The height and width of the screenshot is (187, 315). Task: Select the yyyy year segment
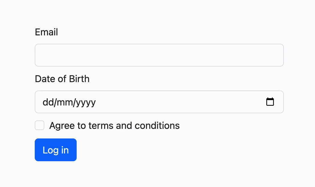point(86,102)
